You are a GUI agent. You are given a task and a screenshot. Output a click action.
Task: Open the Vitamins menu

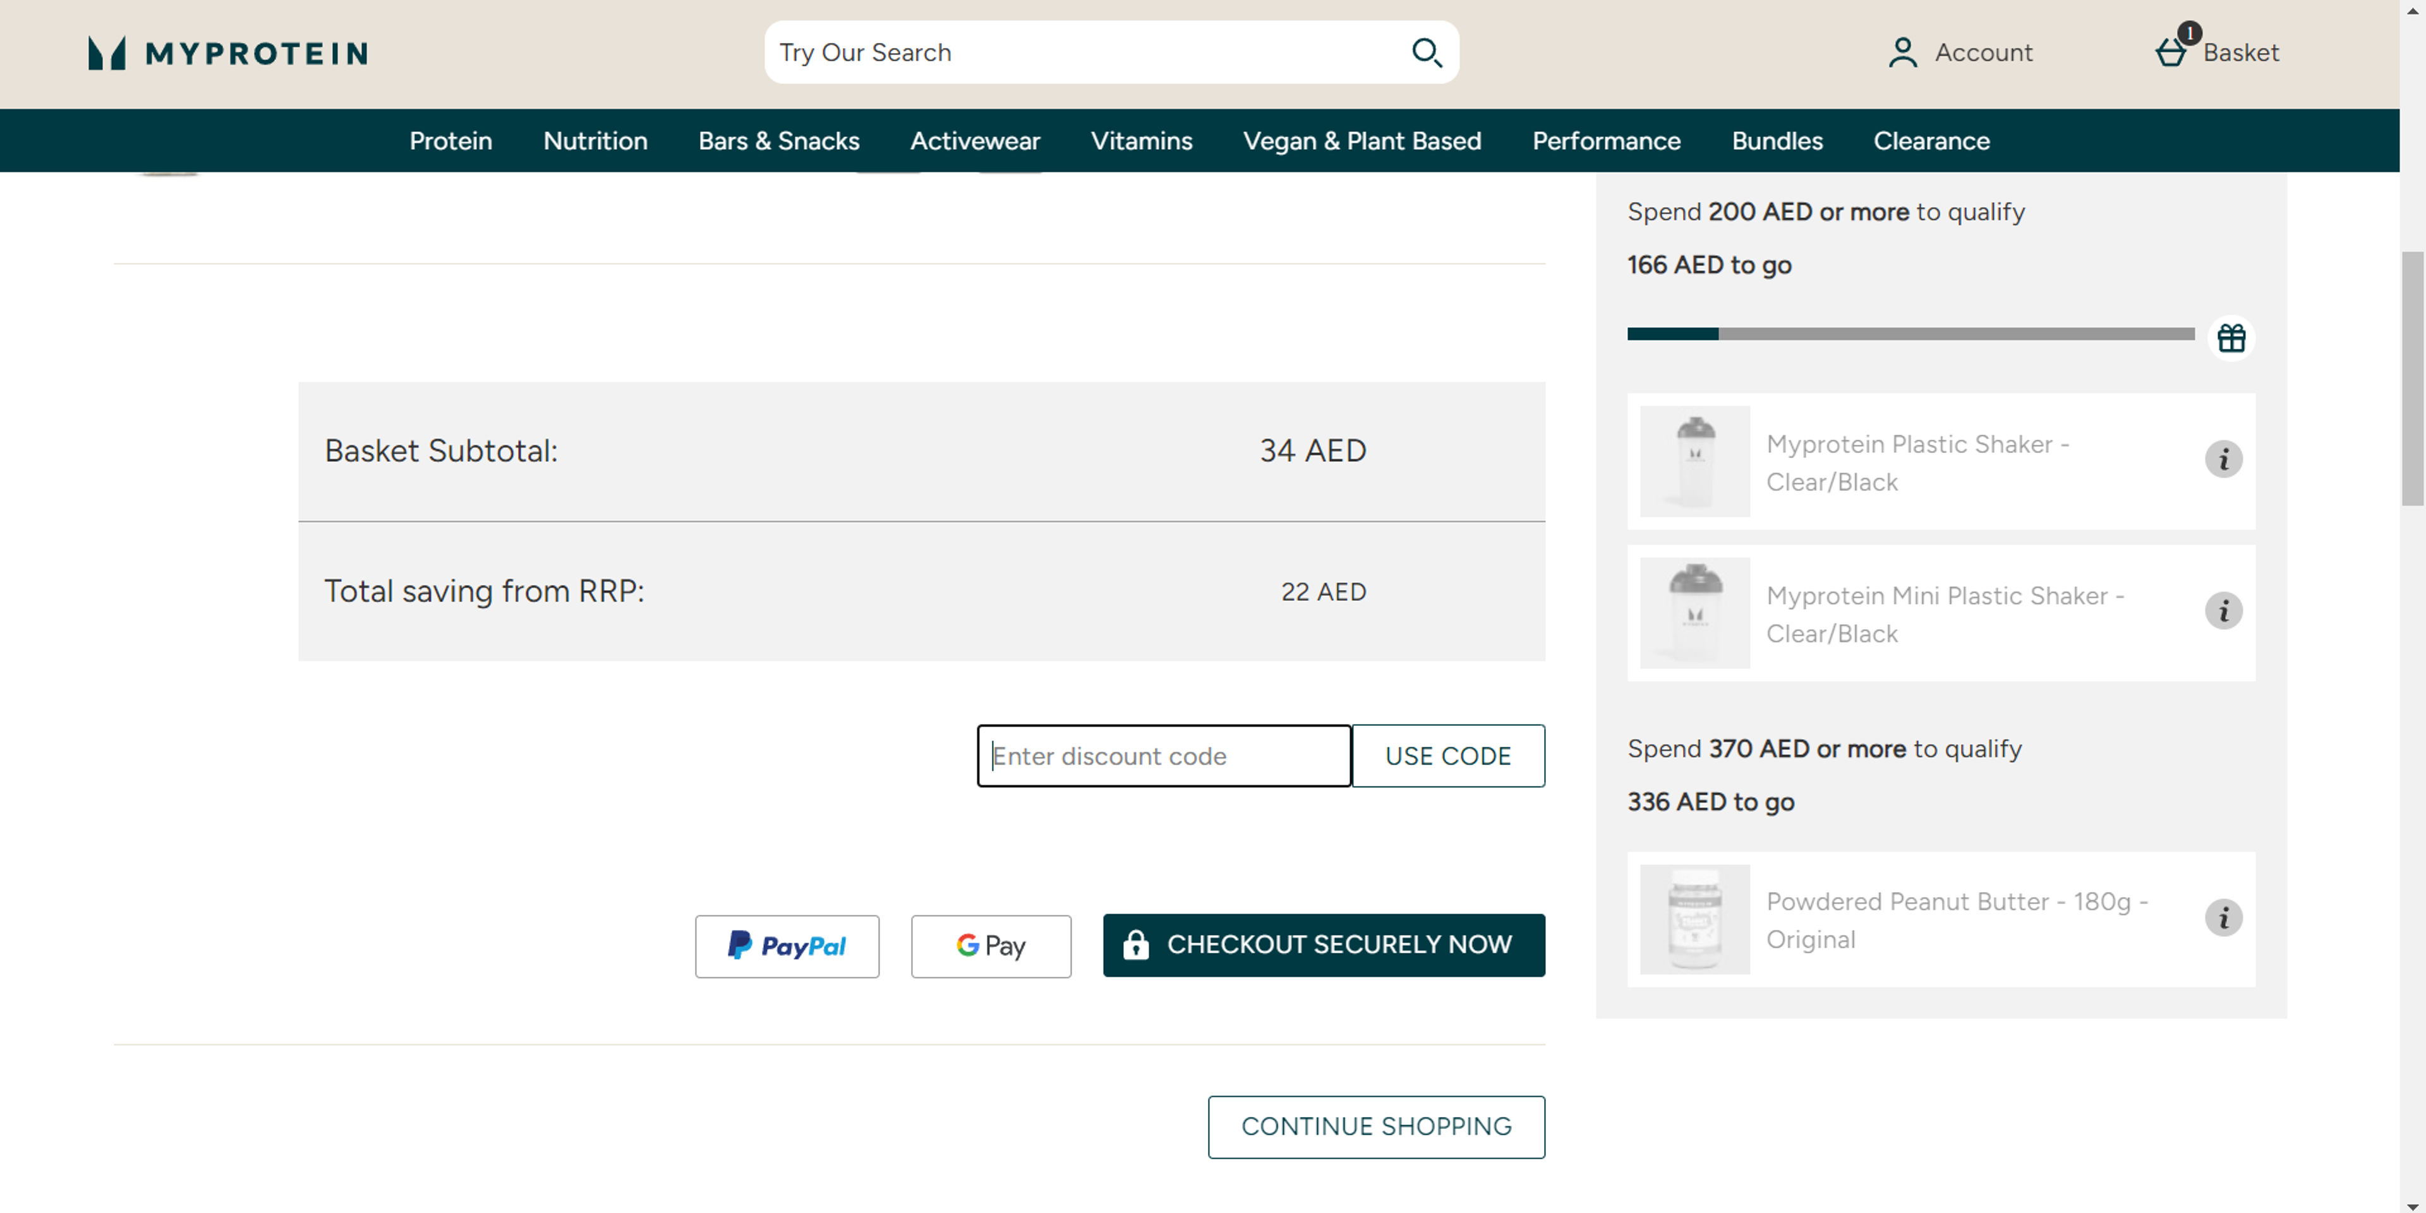tap(1142, 140)
